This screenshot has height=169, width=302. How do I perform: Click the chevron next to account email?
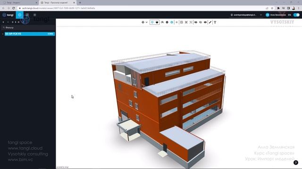[261, 15]
